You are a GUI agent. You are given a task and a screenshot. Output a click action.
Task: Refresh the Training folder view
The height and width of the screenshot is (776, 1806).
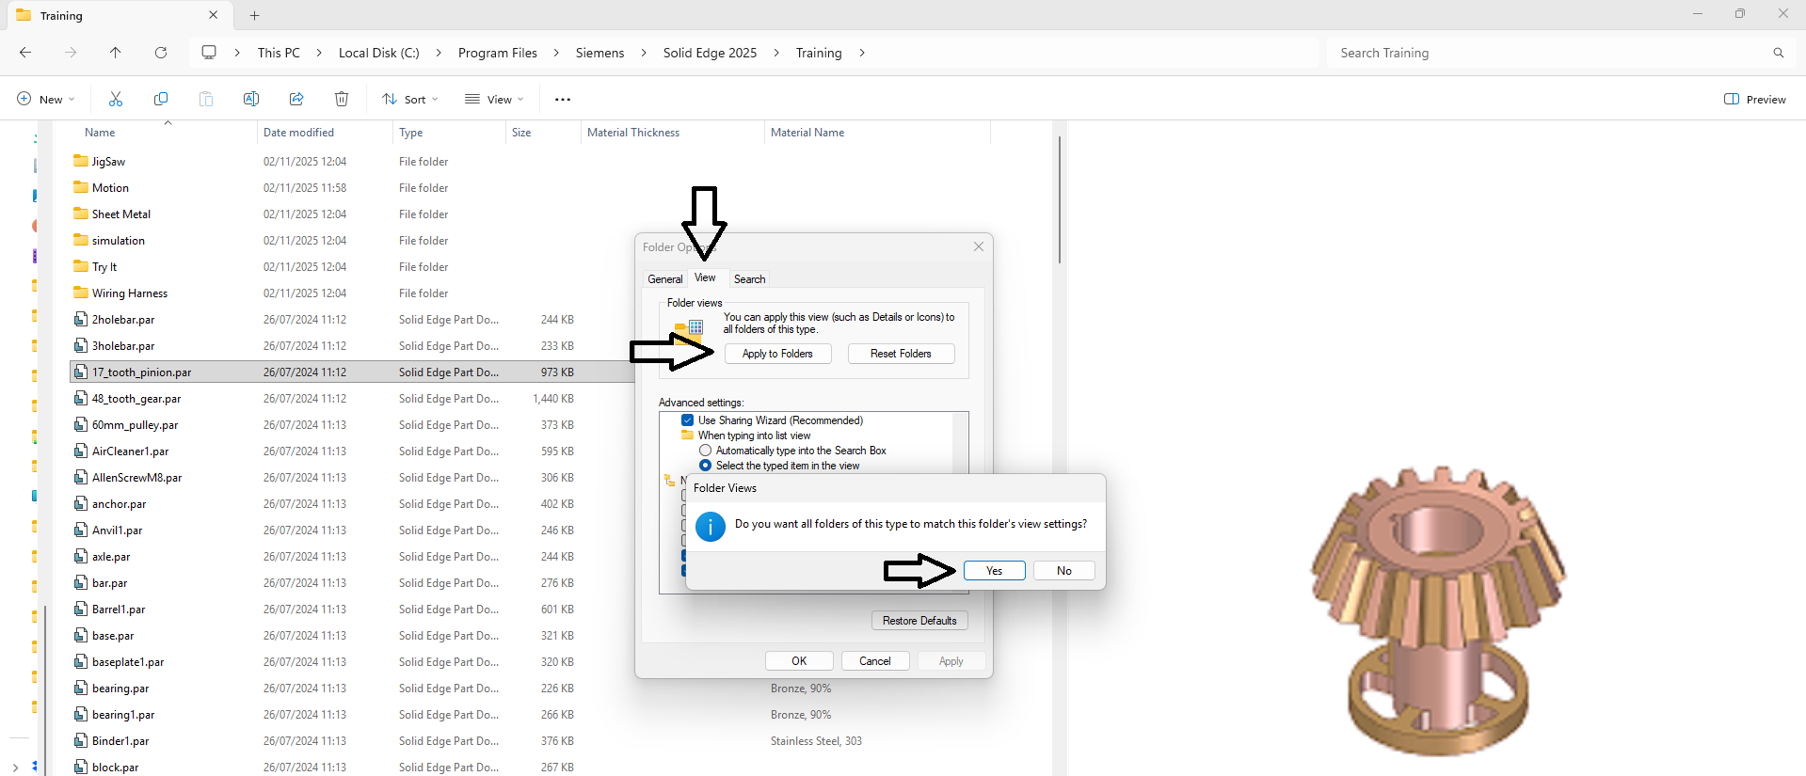coord(161,53)
